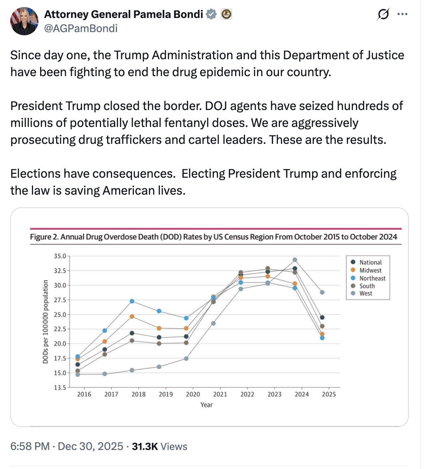Click the 6:58 PM Dec 30, 2025 timestamp

point(67,446)
